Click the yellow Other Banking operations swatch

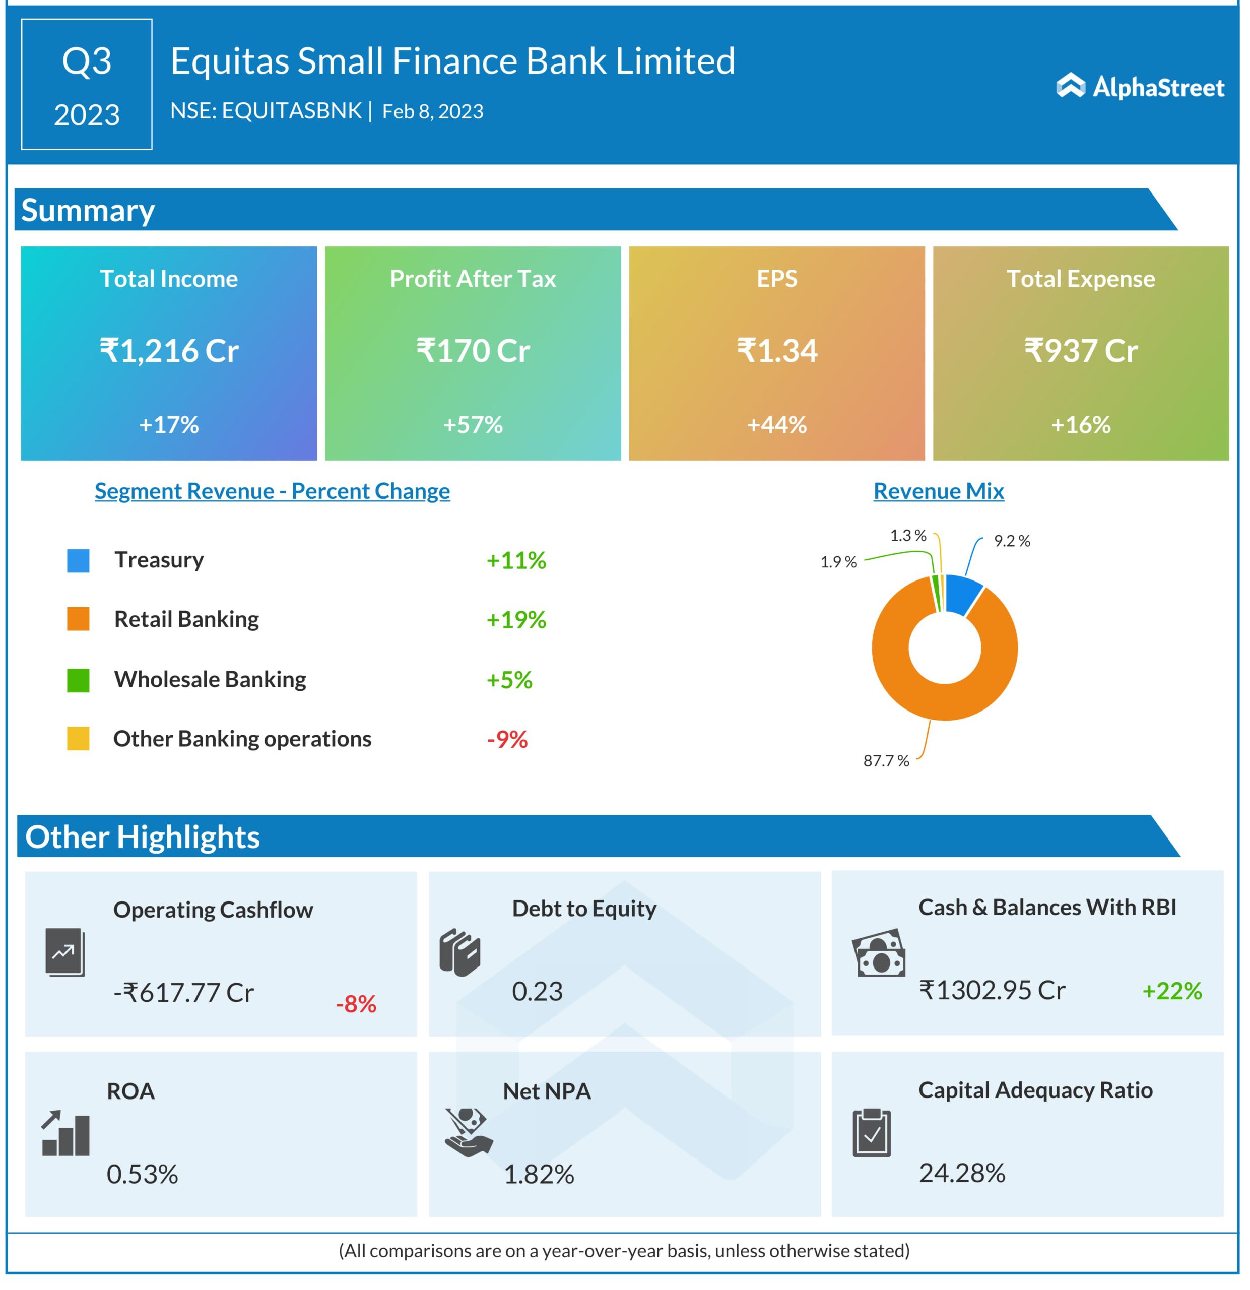coord(78,738)
